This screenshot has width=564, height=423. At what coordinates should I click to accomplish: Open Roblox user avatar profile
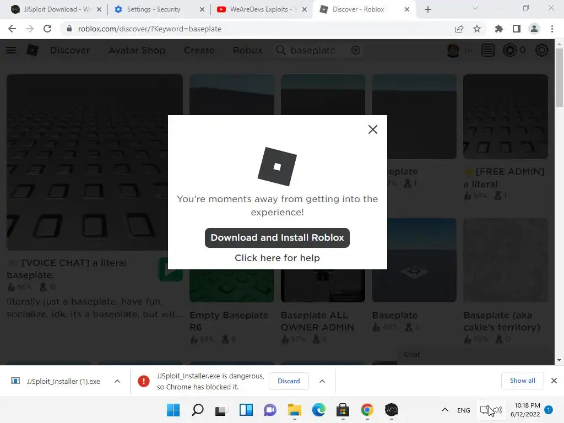(453, 50)
